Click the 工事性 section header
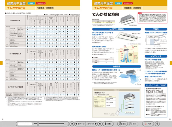 pos(156,29)
